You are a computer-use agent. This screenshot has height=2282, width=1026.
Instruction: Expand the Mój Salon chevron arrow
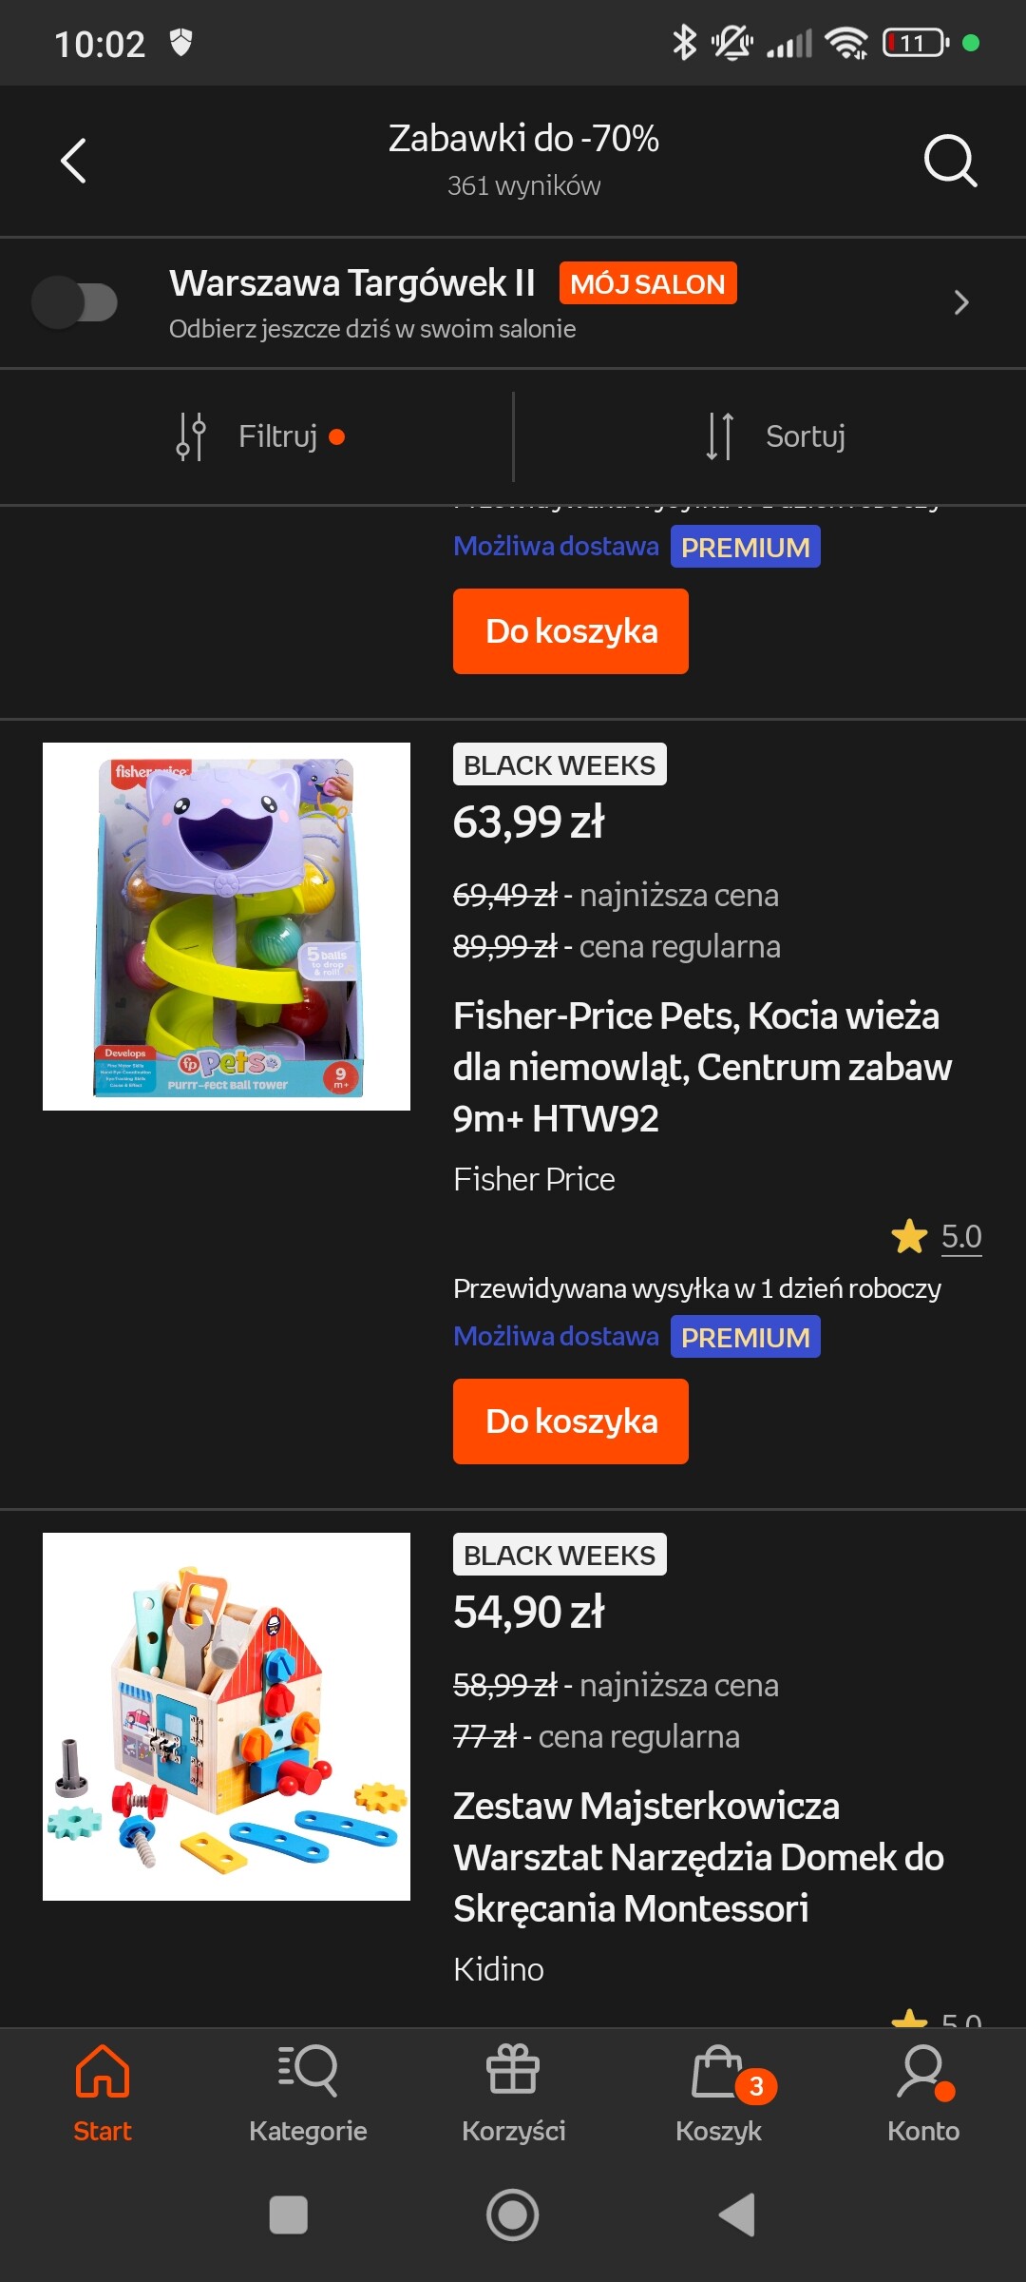point(960,302)
